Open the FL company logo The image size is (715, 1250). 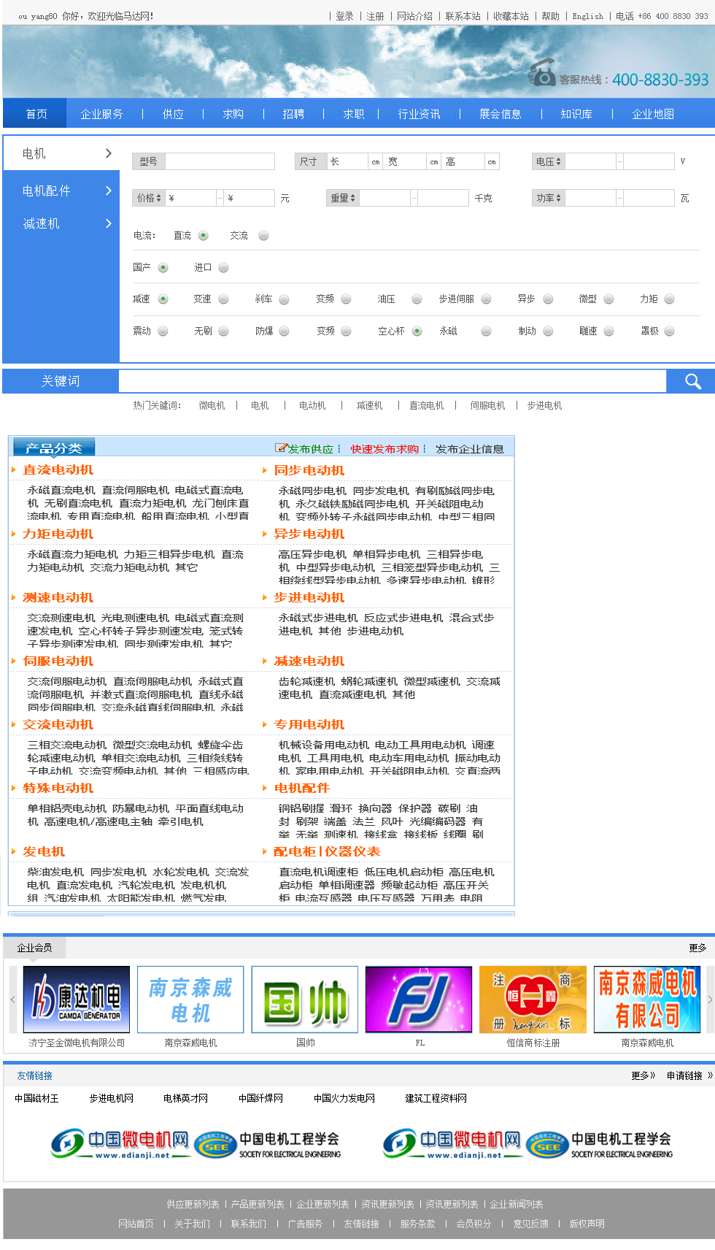[419, 999]
